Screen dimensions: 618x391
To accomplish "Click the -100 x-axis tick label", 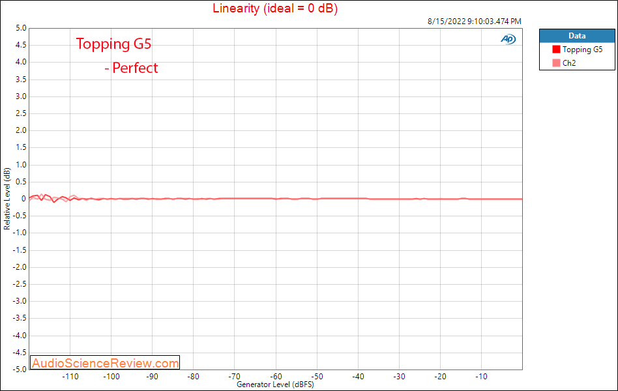I will pyautogui.click(x=111, y=377).
